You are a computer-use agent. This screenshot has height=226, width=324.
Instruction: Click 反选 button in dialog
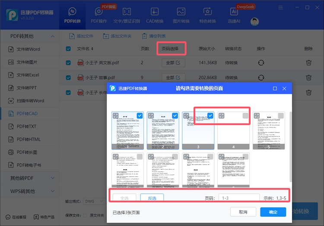pyautogui.click(x=152, y=198)
